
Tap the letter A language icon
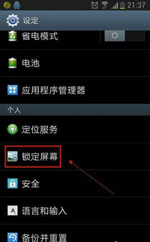coord(13,211)
